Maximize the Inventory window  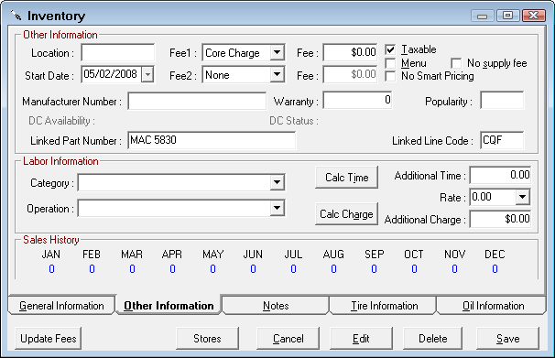pyautogui.click(x=507, y=16)
